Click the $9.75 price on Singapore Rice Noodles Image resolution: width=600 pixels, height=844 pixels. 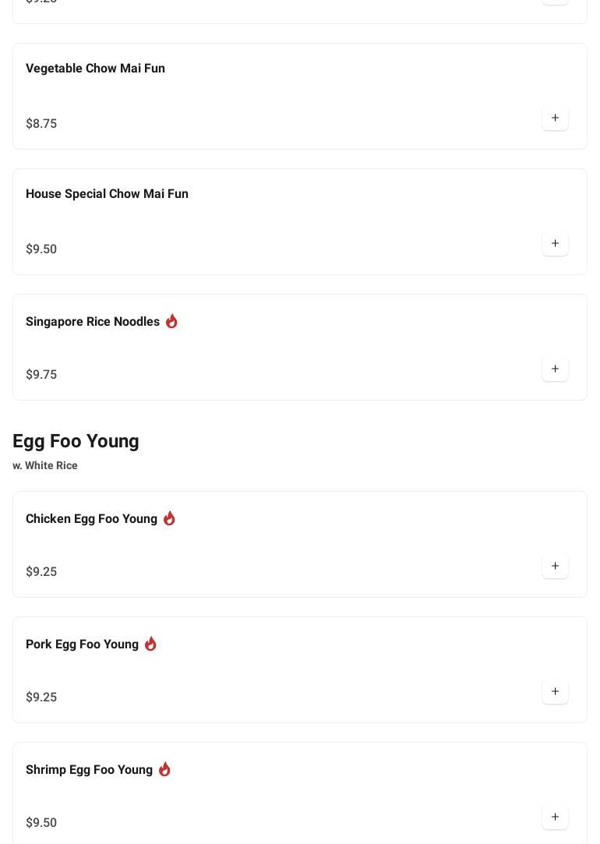point(41,375)
